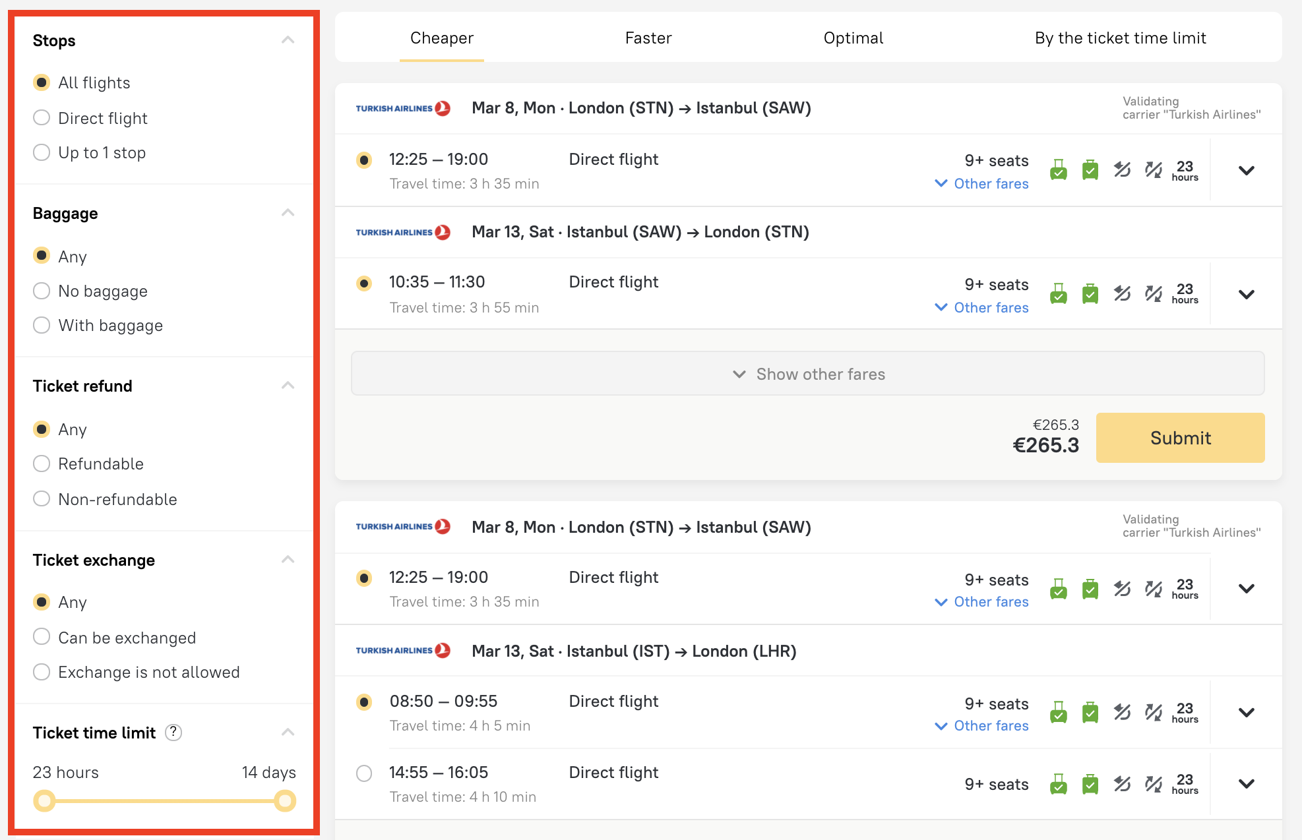This screenshot has height=840, width=1302.
Task: Click left handle of time limit slider
Action: point(44,801)
